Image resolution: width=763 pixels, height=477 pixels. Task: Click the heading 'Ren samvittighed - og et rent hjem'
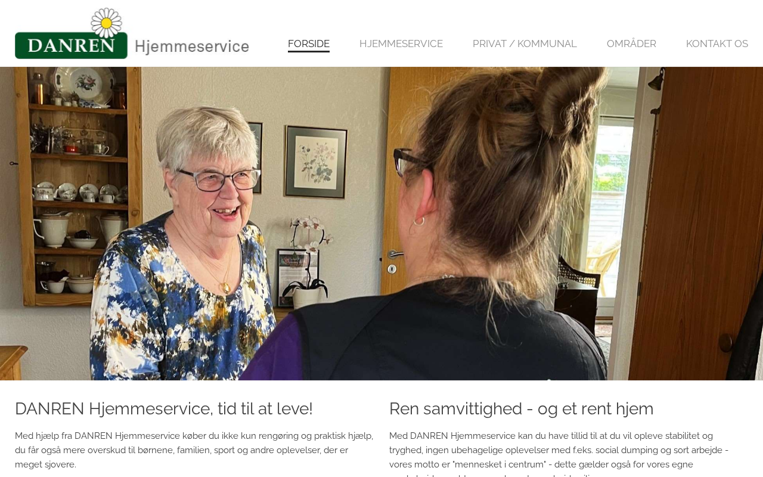522,409
